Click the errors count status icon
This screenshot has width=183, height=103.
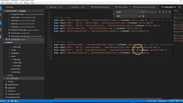13,101
